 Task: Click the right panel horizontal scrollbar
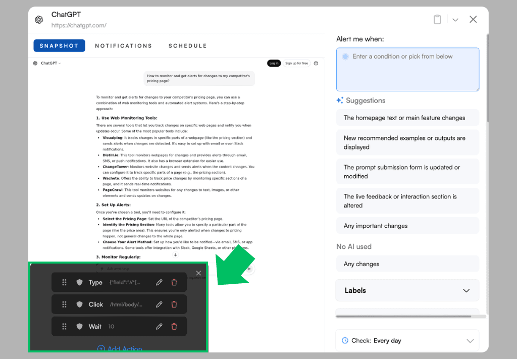point(403,317)
